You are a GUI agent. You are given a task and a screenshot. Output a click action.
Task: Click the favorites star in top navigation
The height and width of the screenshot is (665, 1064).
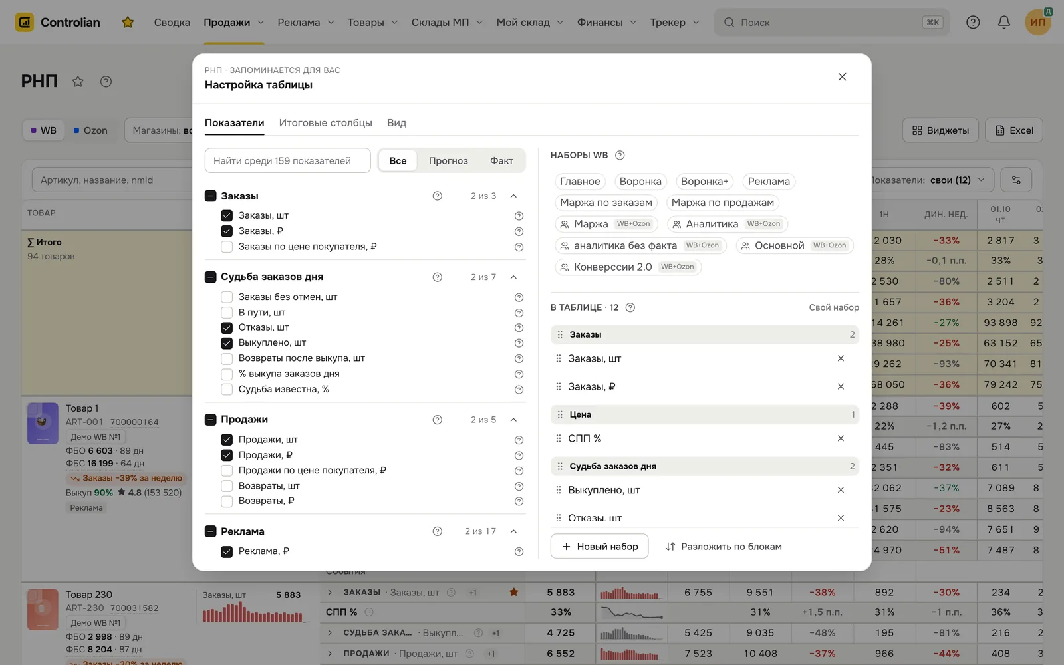point(128,22)
